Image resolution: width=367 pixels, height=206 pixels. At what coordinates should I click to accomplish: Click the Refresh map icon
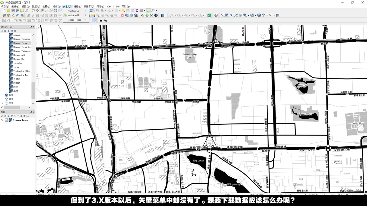[91, 10]
